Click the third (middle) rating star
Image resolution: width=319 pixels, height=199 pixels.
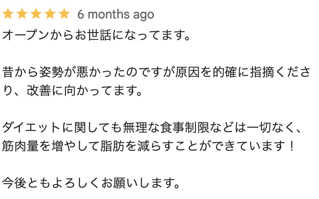tap(36, 14)
